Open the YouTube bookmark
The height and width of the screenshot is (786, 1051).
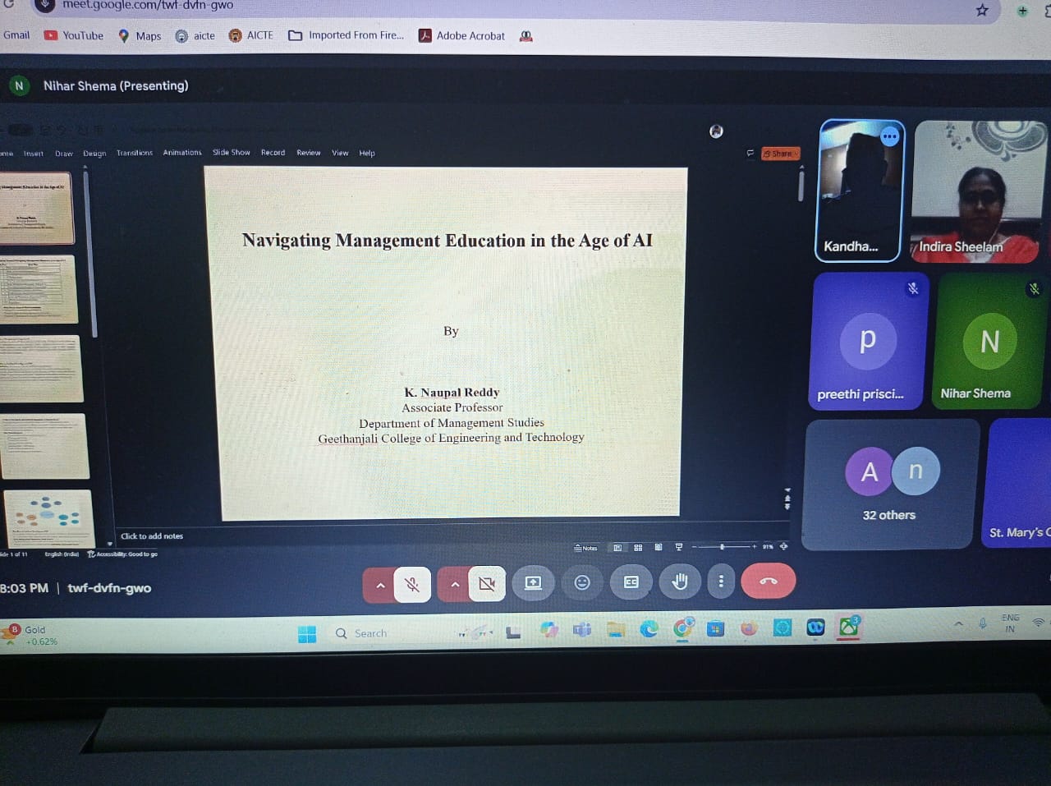pos(74,35)
